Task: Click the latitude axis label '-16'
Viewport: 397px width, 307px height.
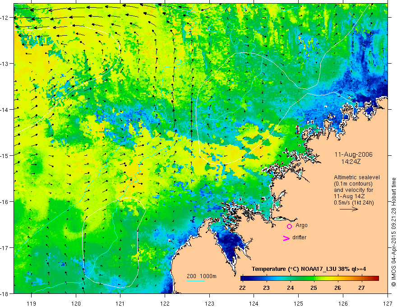Action: [5, 202]
